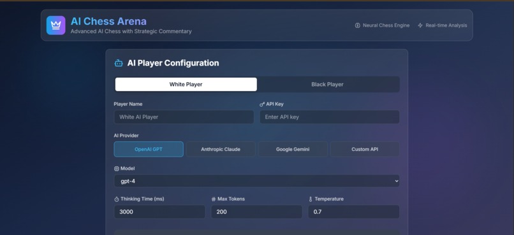Click the globe icon beside Model label

(116, 169)
